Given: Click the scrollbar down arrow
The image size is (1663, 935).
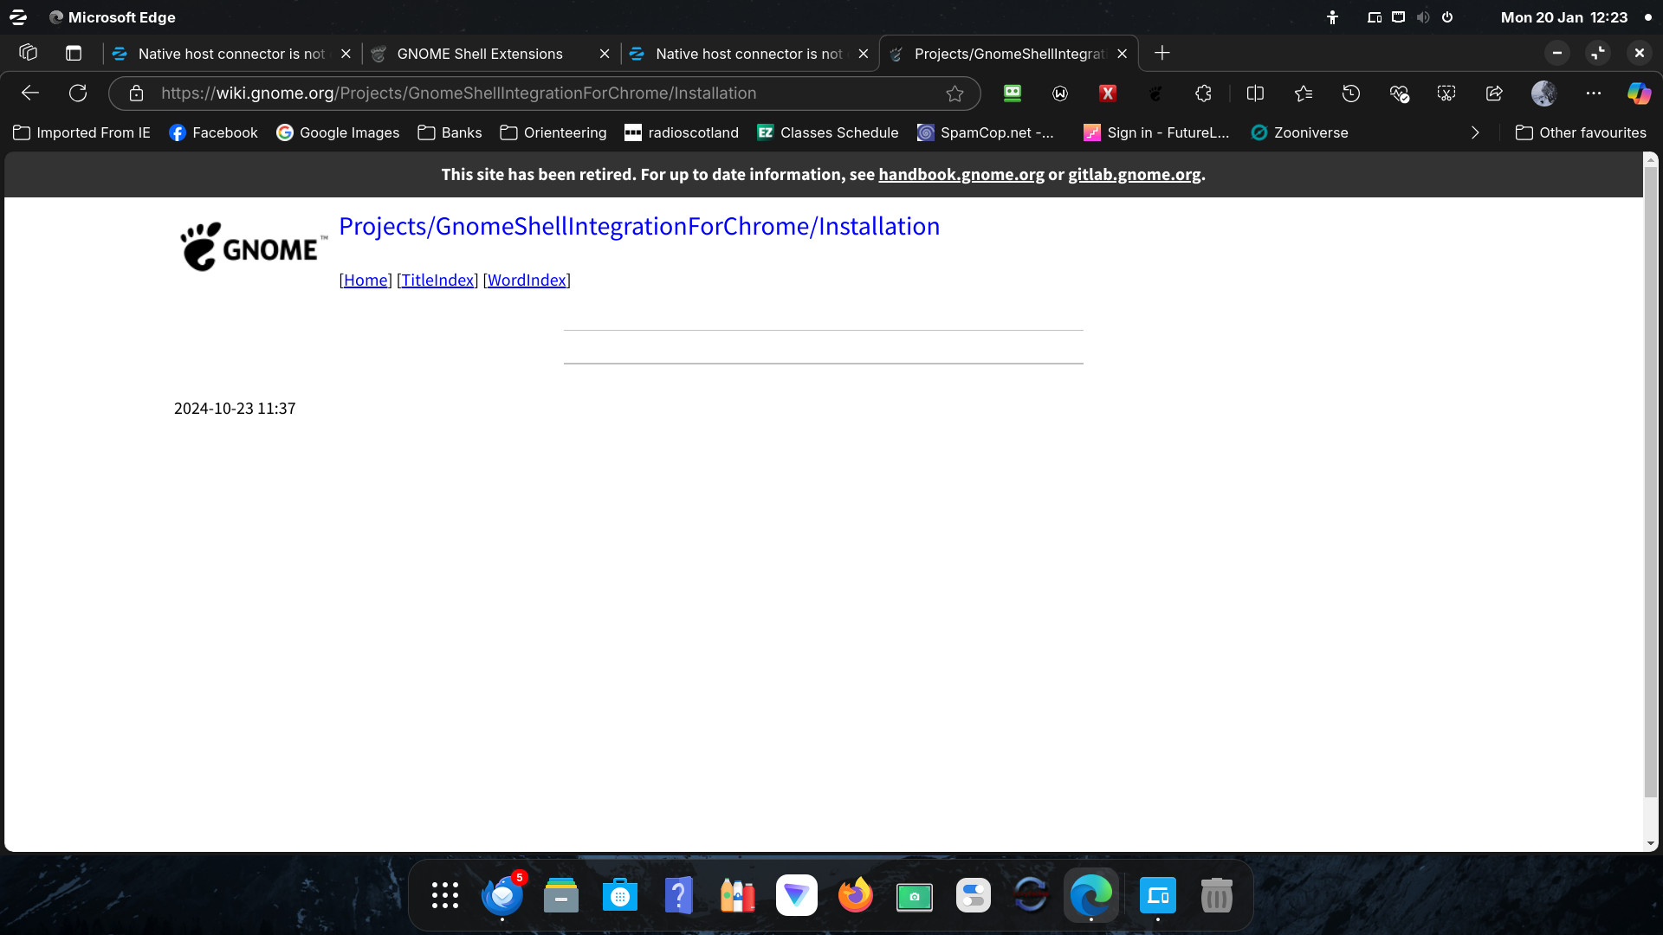Looking at the screenshot, I should tap(1651, 842).
